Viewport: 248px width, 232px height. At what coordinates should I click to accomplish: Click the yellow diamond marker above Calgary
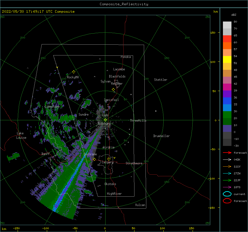coord(109,159)
